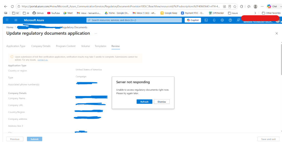Bookmark page with star icon

pyautogui.click(x=235, y=6)
